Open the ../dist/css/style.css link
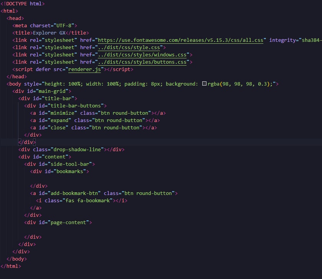The width and height of the screenshot is (322, 279). [x=129, y=48]
